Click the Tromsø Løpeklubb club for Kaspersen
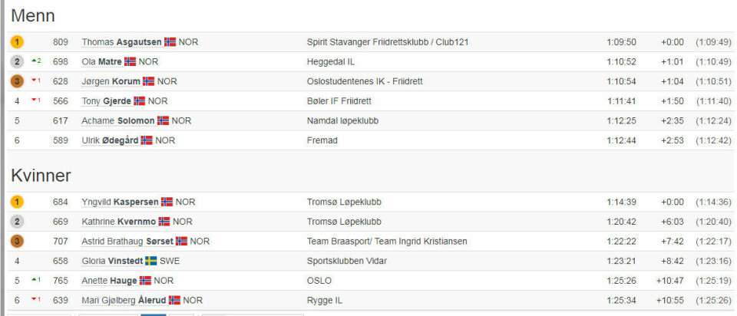 (x=343, y=202)
